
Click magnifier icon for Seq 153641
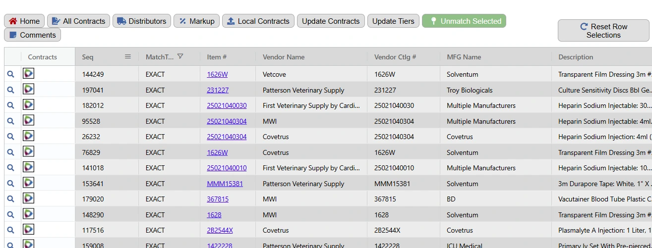tap(10, 184)
